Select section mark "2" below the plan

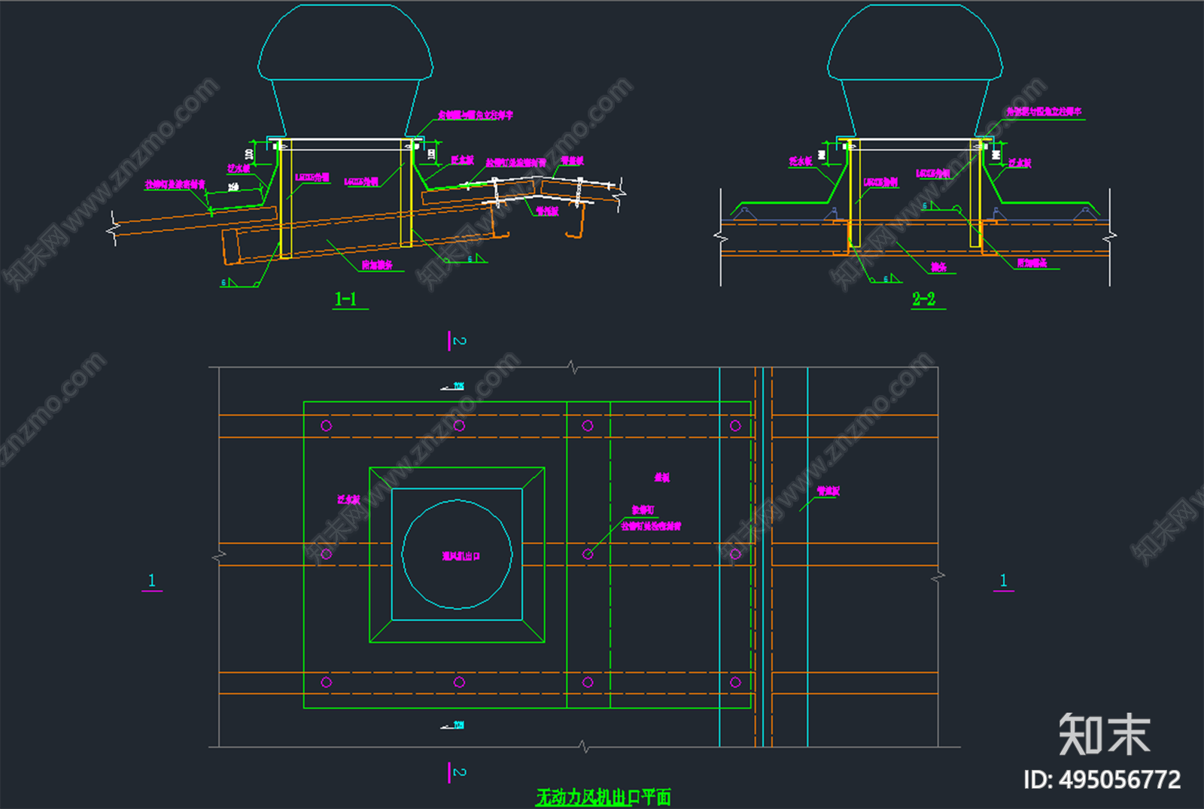[x=459, y=772]
